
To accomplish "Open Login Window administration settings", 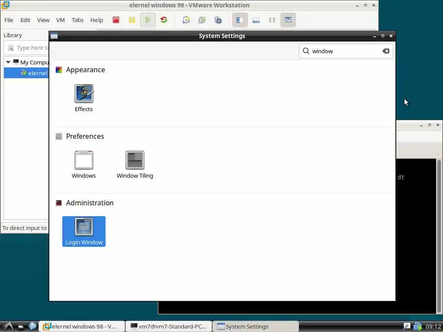I will [x=83, y=231].
